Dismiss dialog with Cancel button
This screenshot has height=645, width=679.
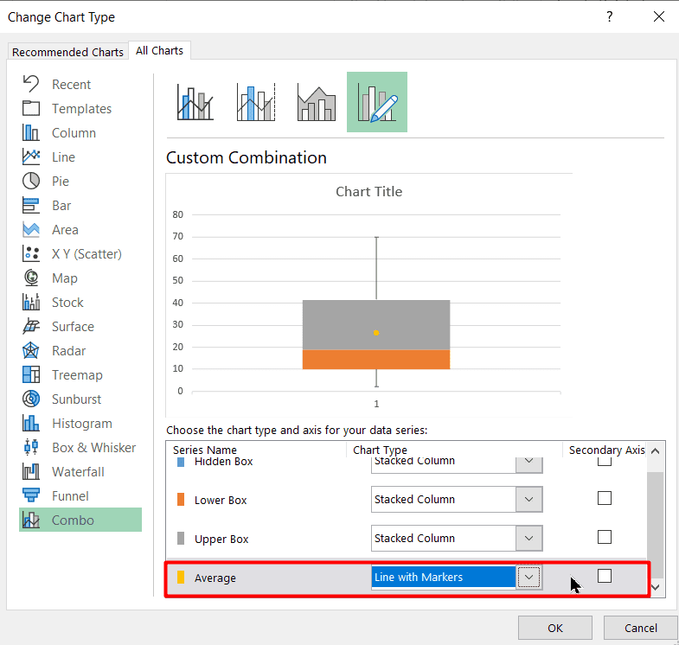click(x=640, y=628)
